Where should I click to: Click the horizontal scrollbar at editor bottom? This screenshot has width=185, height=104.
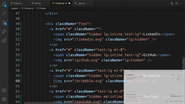pos(74,103)
